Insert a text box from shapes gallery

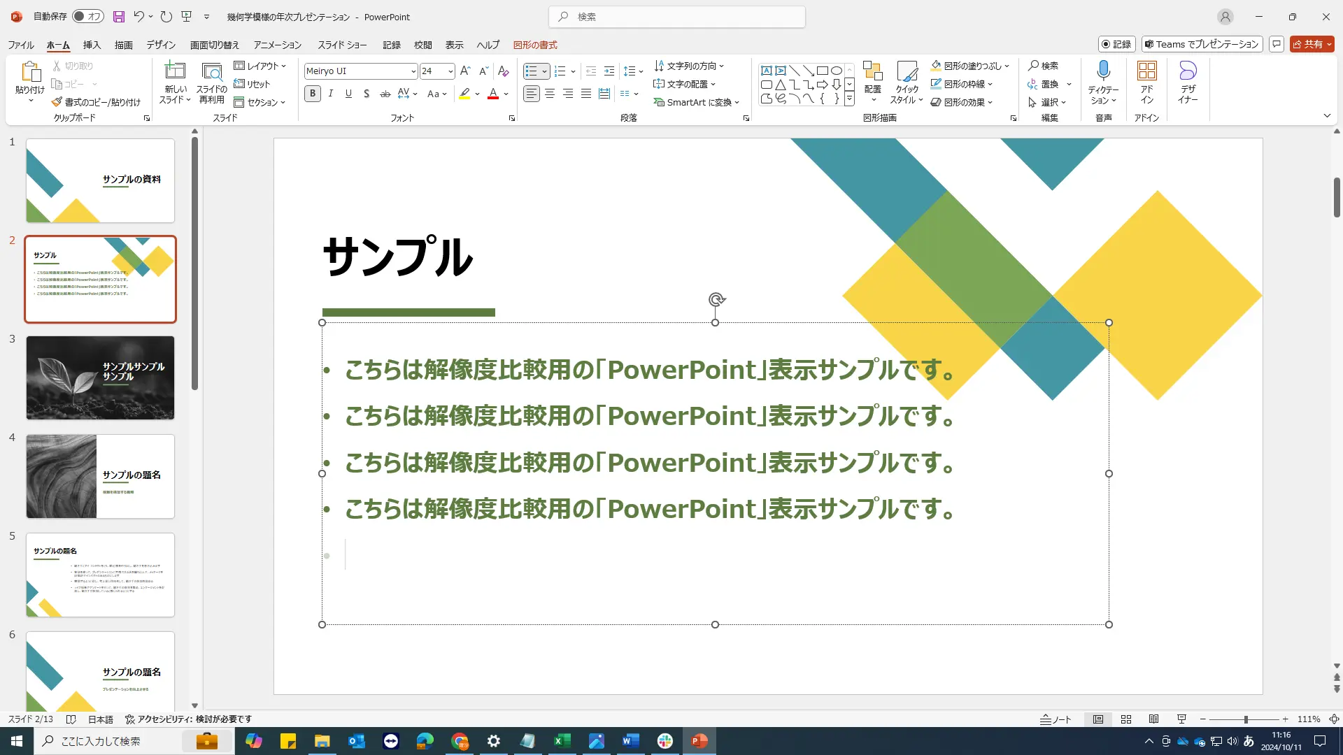[767, 71]
